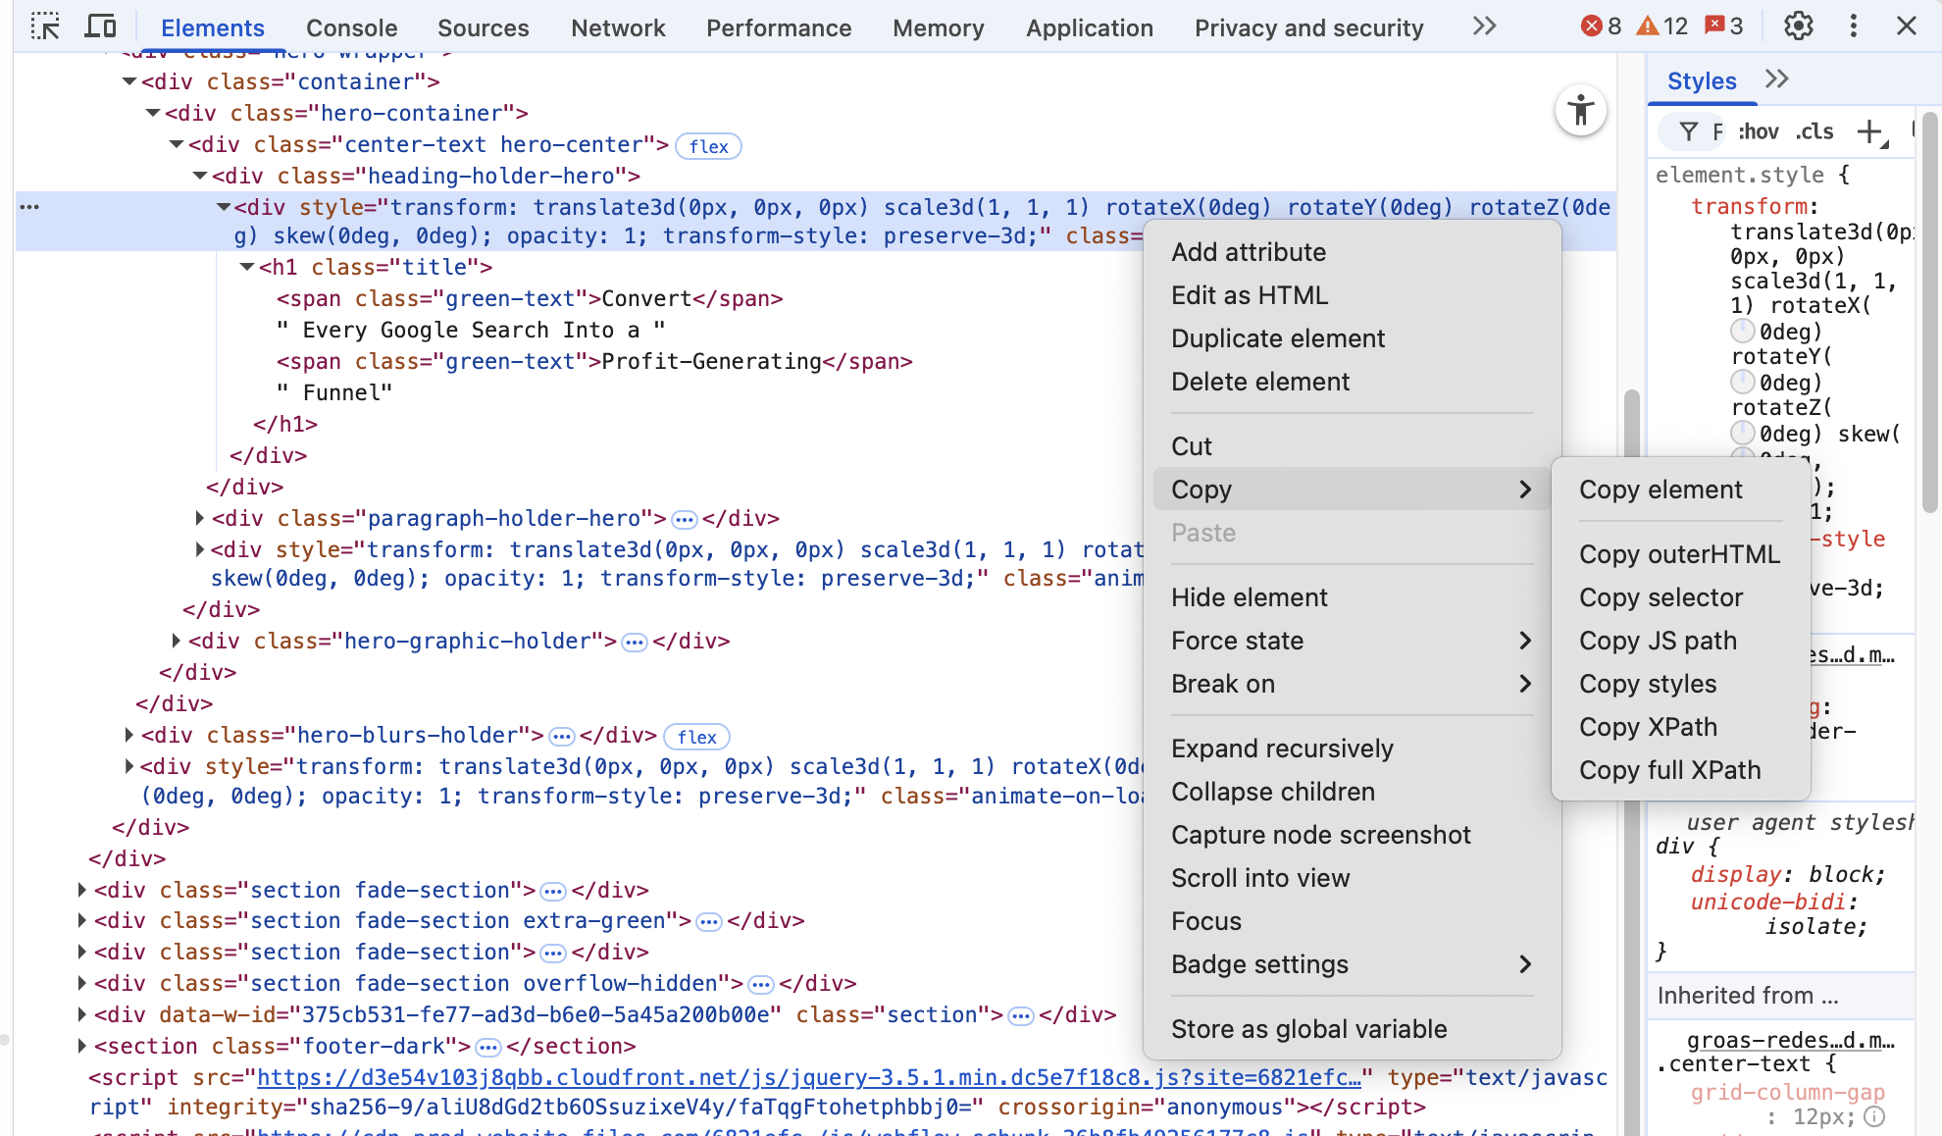
Task: Open the rotateX 0deg angle swatch
Action: click(1743, 331)
